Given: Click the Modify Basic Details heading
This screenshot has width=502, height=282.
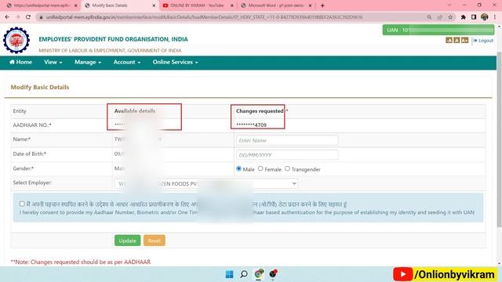Looking at the screenshot, I should pyautogui.click(x=40, y=87).
